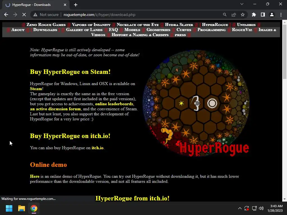The height and width of the screenshot is (215, 287).
Task: Click the HyperRogue circular game image
Action: click(x=196, y=103)
